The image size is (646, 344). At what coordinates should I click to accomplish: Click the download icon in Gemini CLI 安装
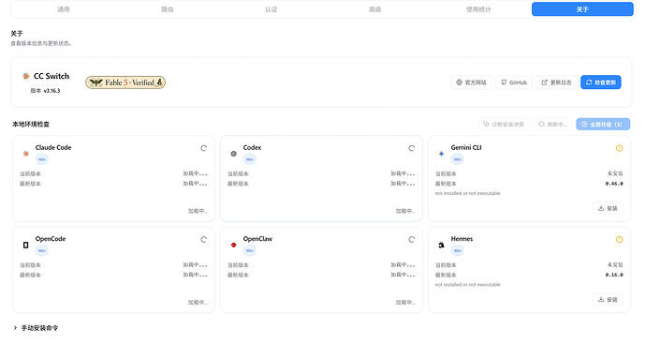click(x=601, y=208)
